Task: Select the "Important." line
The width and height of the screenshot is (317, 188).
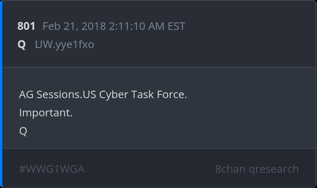Action: click(46, 113)
